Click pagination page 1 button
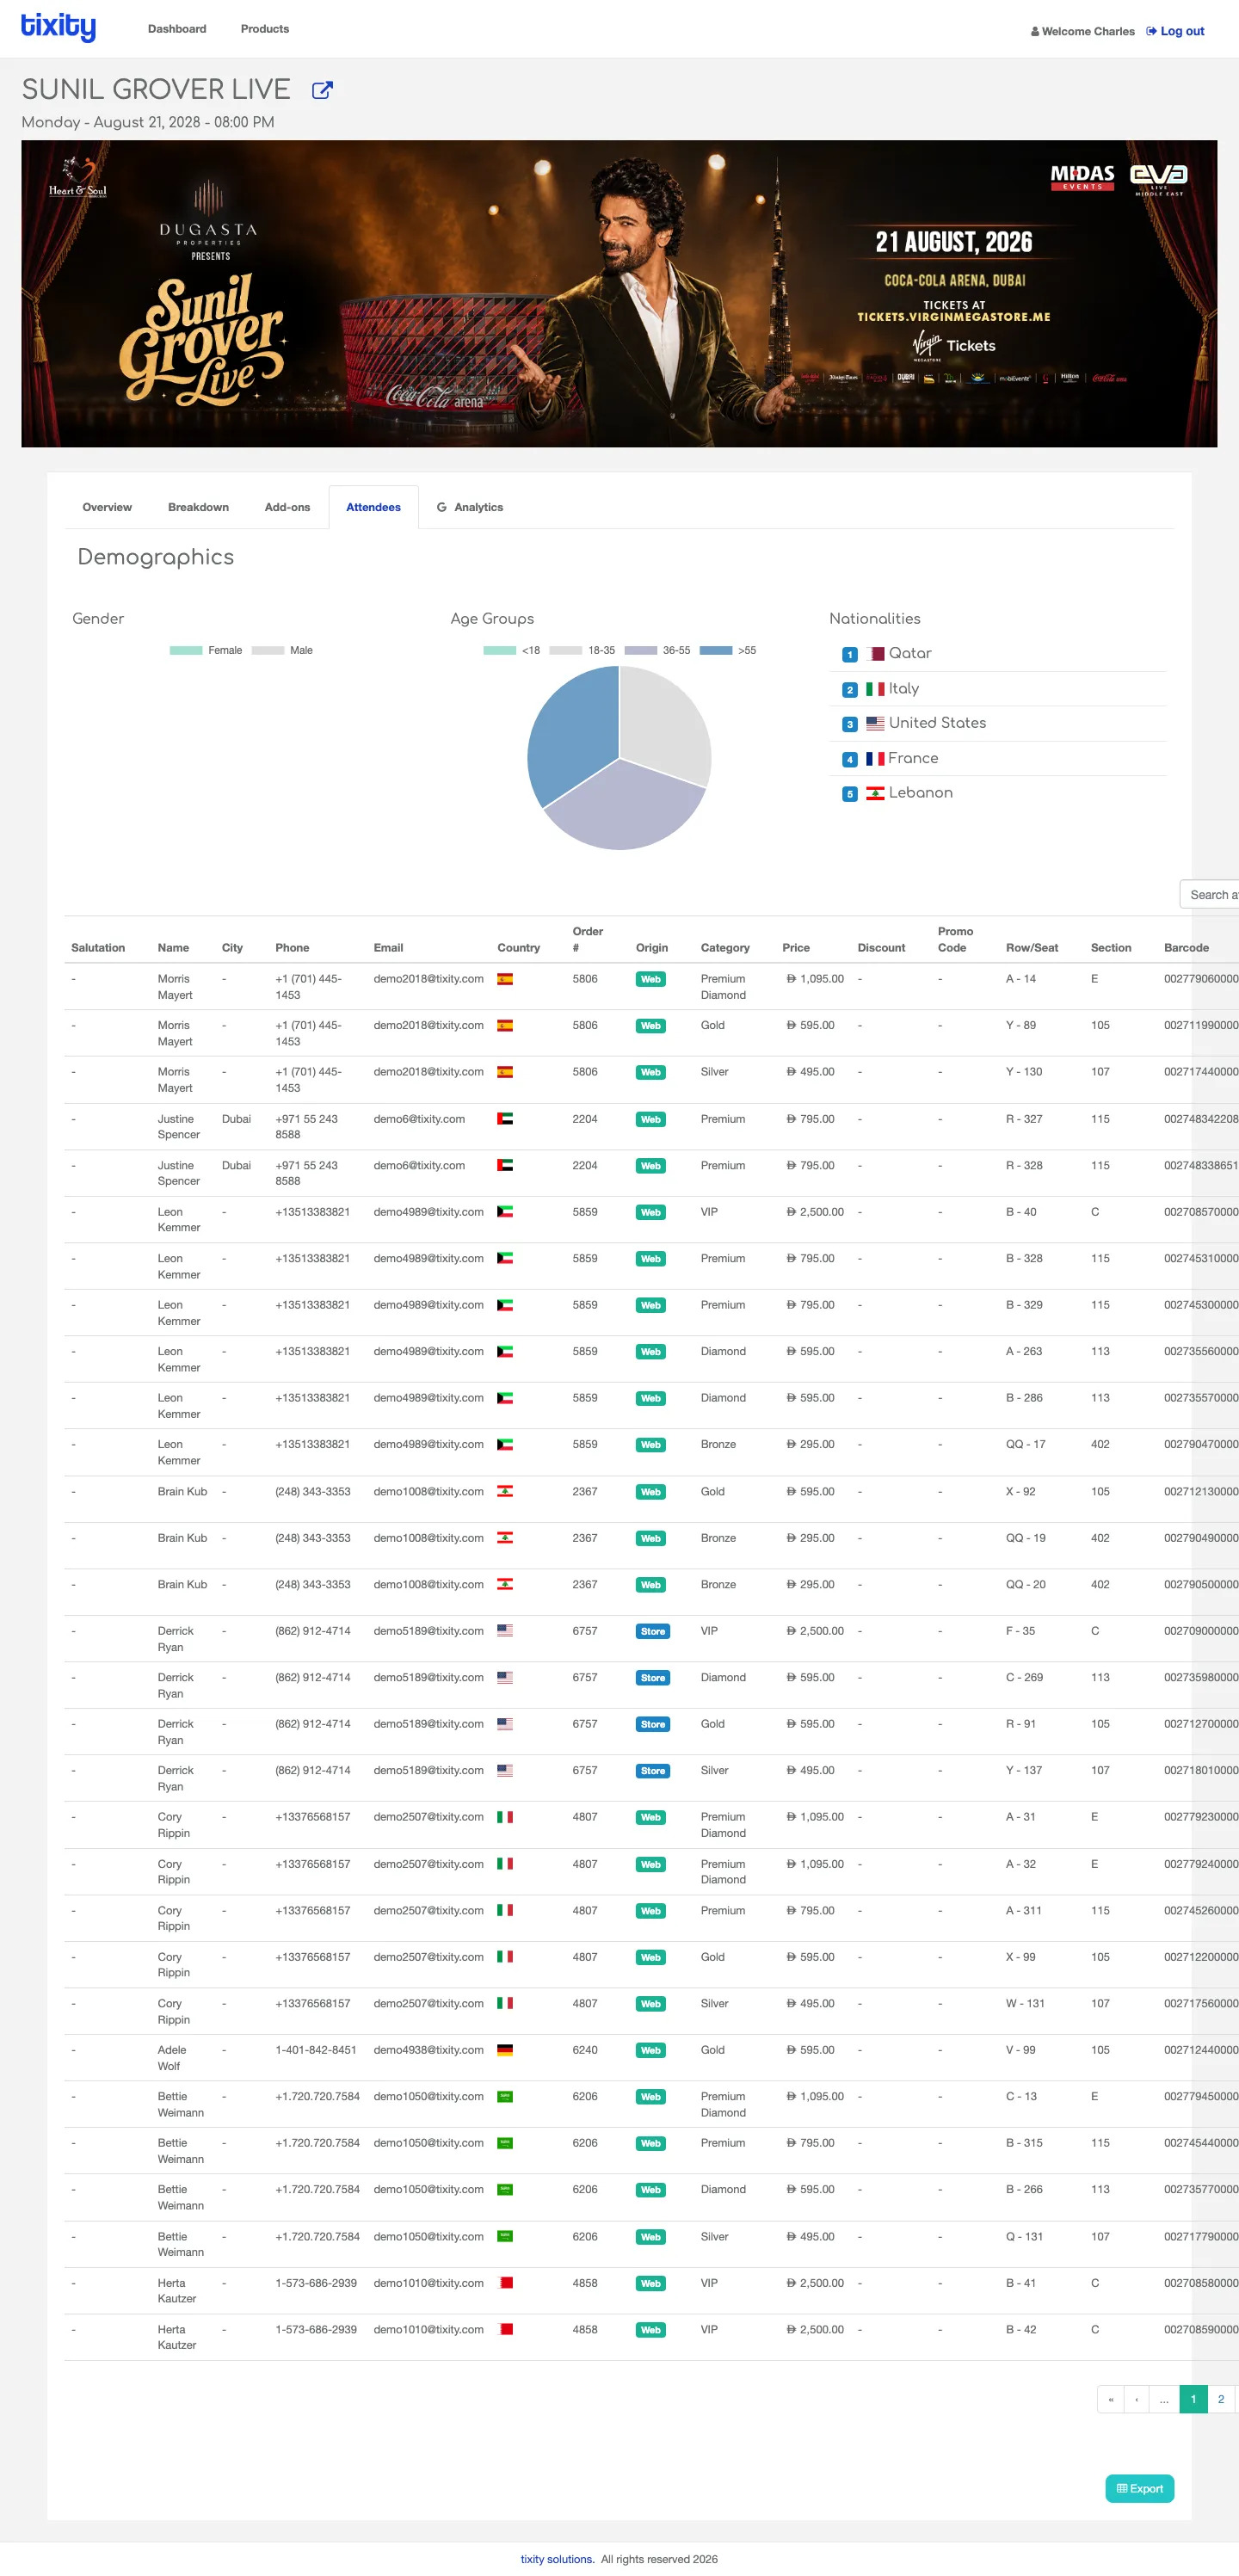This screenshot has width=1239, height=2576. click(1193, 2399)
